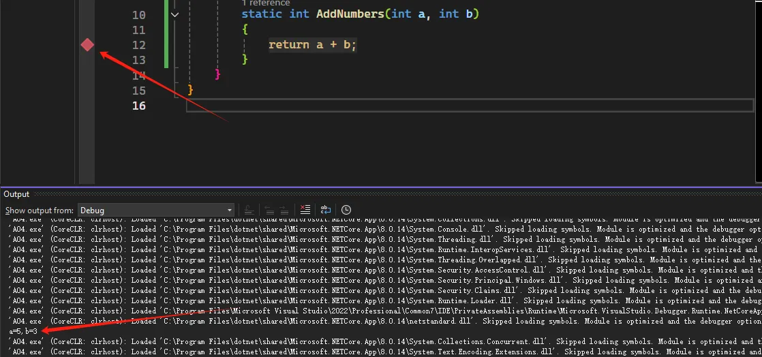Click the output line loading System.Security.AccessControl.dll
Screen dimensions: 762x357
[385, 270]
